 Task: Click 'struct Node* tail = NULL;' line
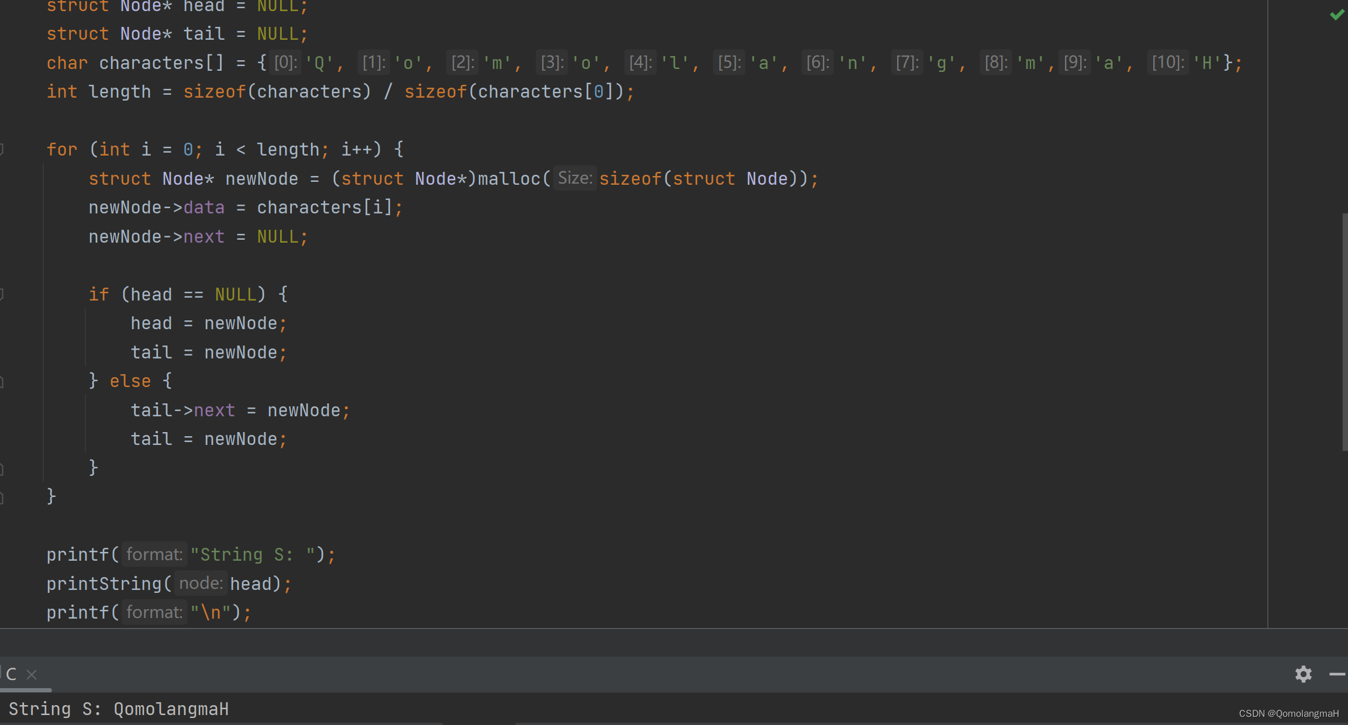click(x=177, y=34)
